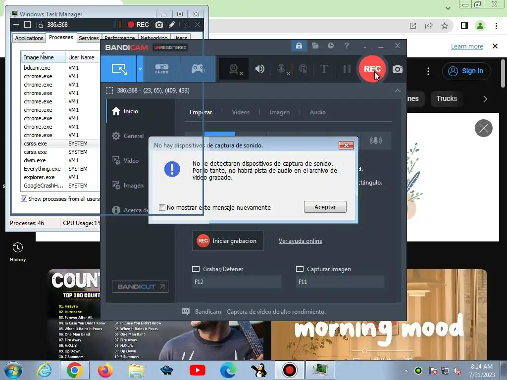Switch to game recording mode
This screenshot has width=507, height=380.
tap(198, 69)
